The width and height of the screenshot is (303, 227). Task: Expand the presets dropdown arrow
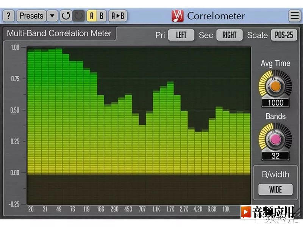52,16
